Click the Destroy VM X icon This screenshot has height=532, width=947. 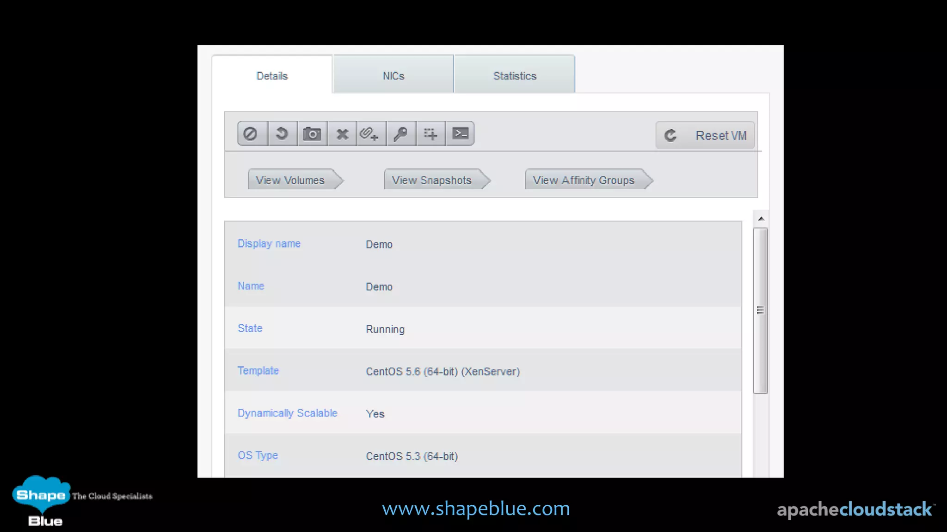tap(342, 134)
